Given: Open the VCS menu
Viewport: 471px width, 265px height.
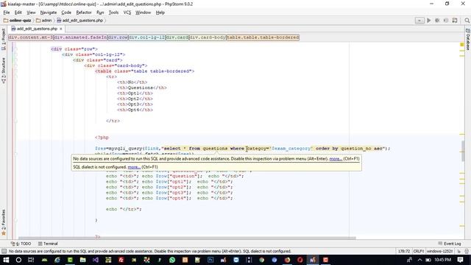Looking at the screenshot, I should [x=127, y=13].
